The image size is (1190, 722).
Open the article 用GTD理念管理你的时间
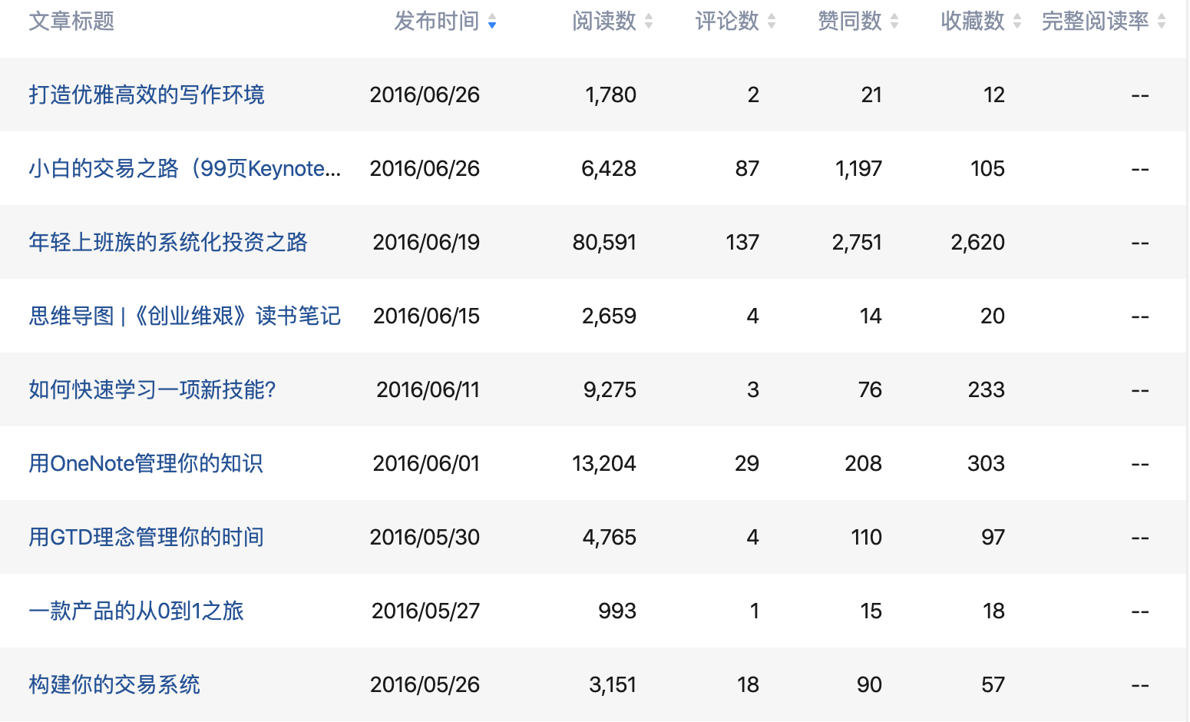(146, 538)
